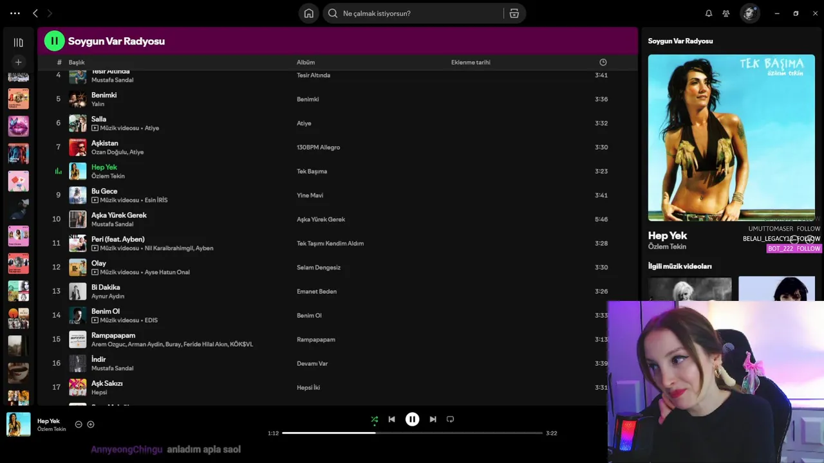The image size is (824, 463).
Task: Skip to the next track
Action: pos(433,419)
